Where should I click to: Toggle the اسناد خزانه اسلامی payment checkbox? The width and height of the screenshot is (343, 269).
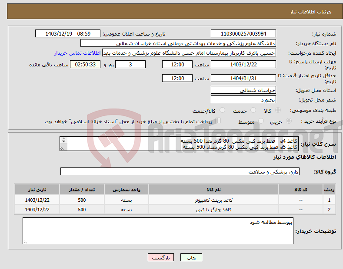pos(218,121)
